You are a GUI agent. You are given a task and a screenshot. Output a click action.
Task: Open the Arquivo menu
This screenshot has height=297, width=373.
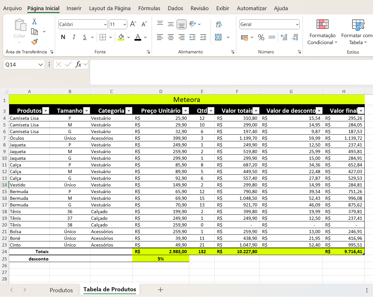tap(12, 8)
